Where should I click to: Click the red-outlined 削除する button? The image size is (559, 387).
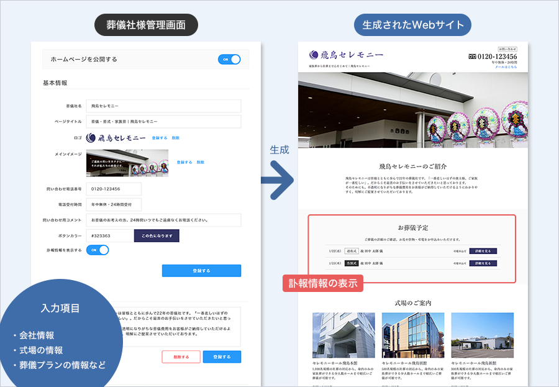pos(181,357)
